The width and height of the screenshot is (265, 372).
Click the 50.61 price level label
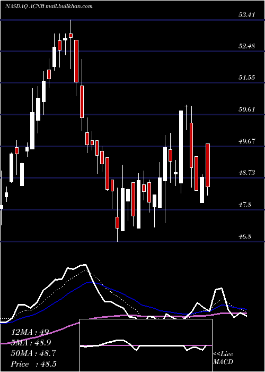click(x=247, y=109)
